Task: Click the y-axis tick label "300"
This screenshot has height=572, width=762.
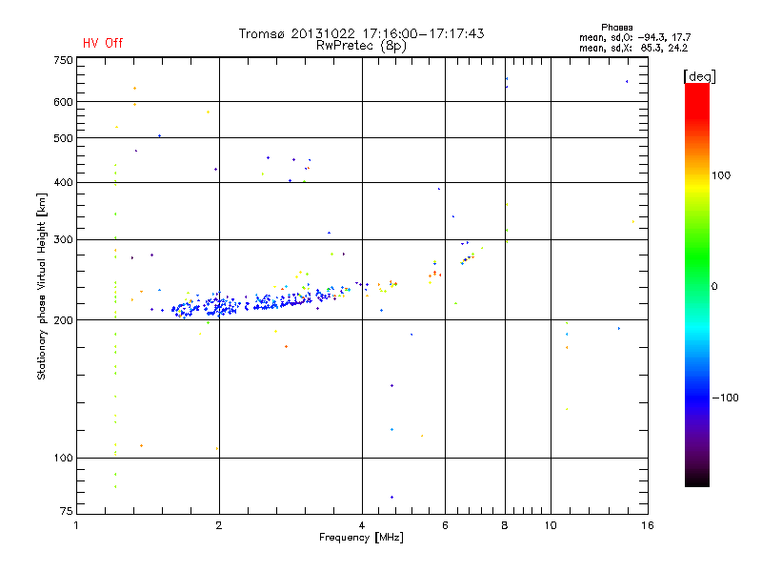Action: pos(63,240)
